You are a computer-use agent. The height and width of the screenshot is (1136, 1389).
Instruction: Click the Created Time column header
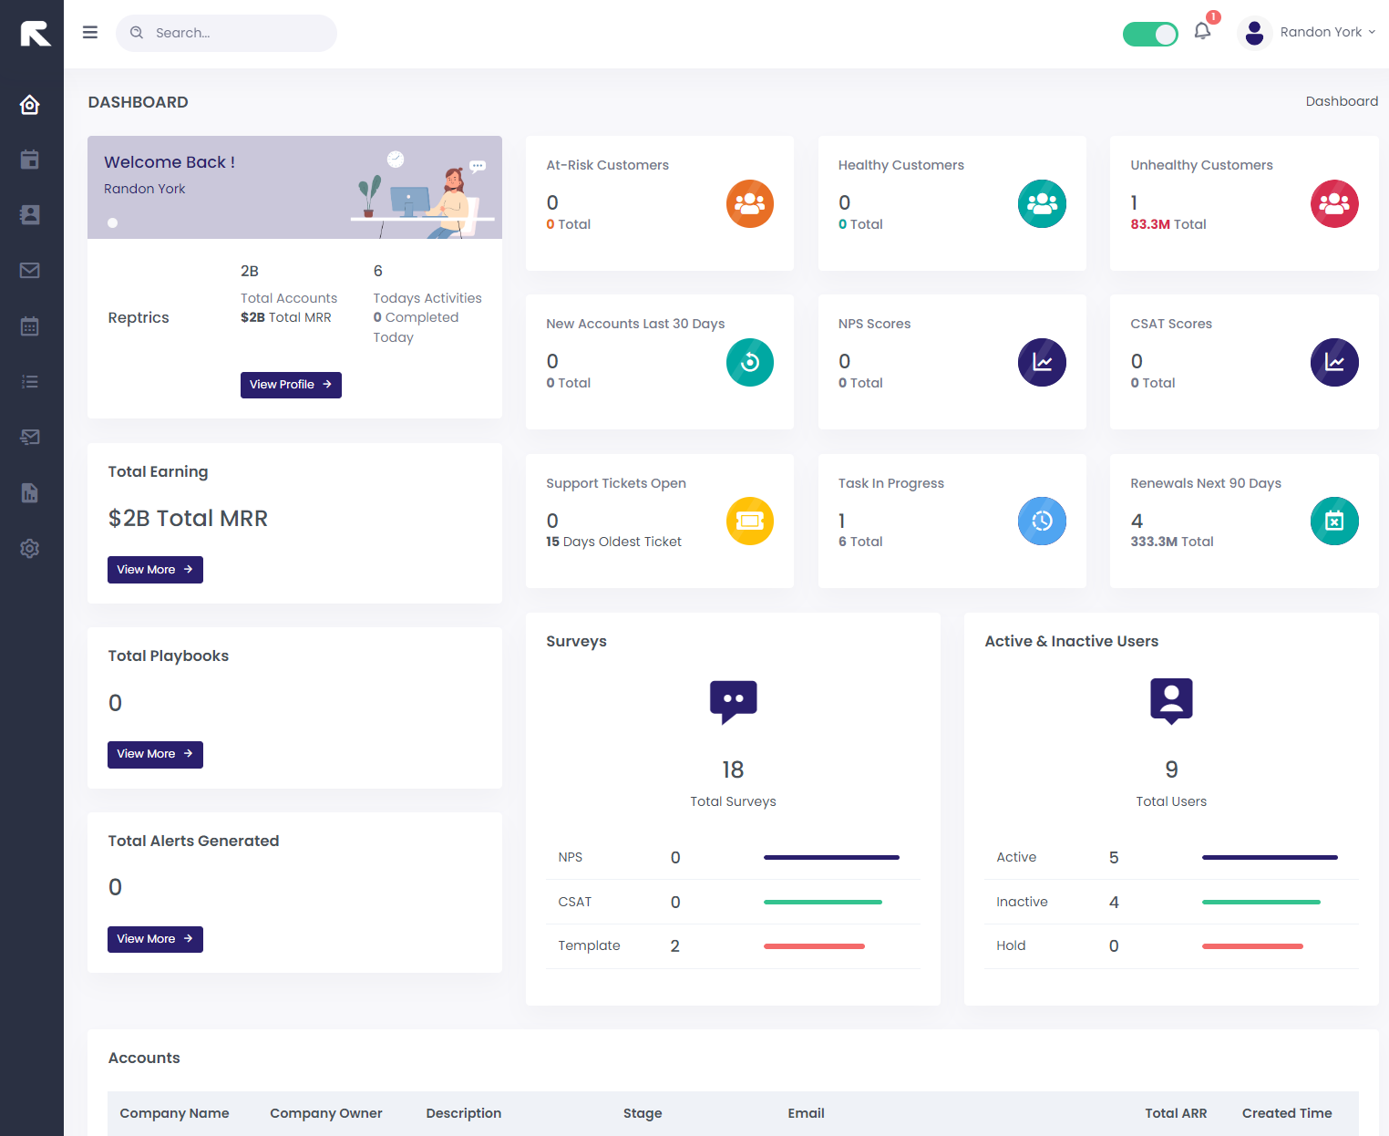(x=1287, y=1113)
